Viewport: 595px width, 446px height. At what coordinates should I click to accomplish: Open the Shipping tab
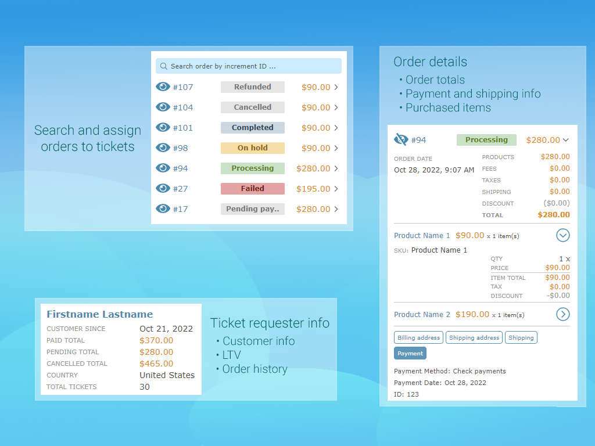pos(521,337)
